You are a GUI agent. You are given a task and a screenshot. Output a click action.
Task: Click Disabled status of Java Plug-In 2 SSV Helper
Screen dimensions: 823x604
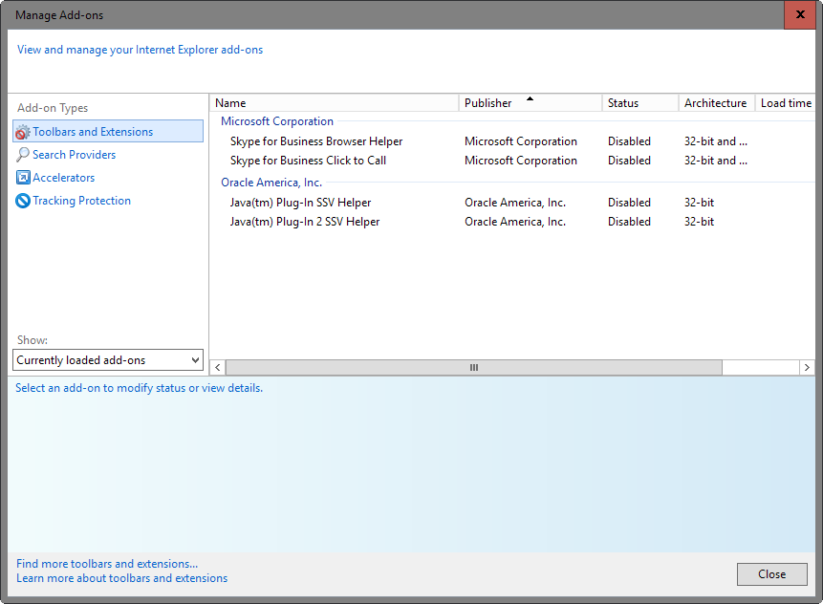click(x=629, y=222)
